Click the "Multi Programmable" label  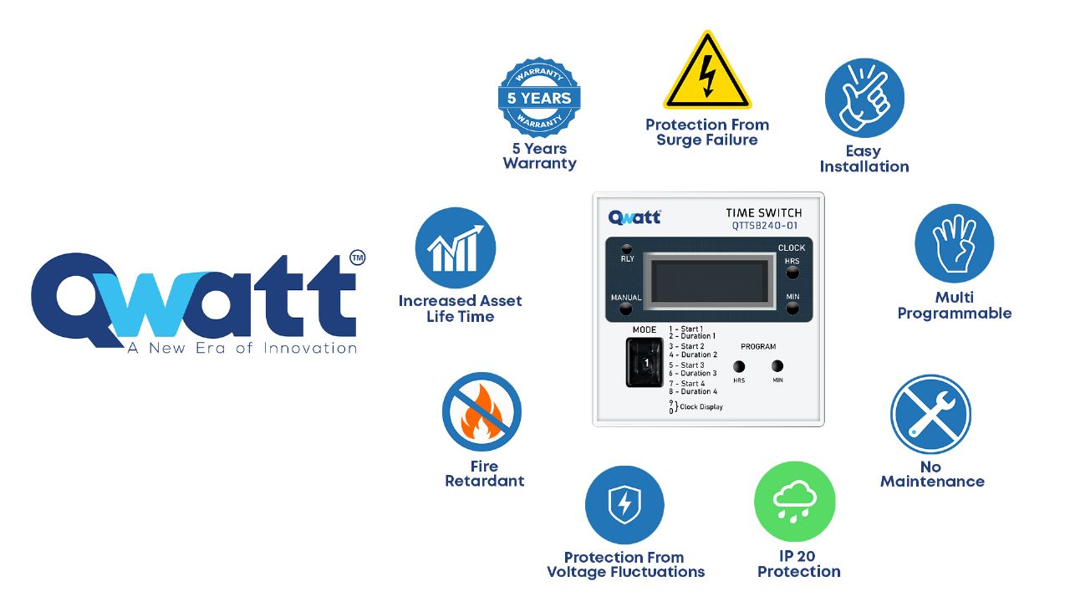955,305
